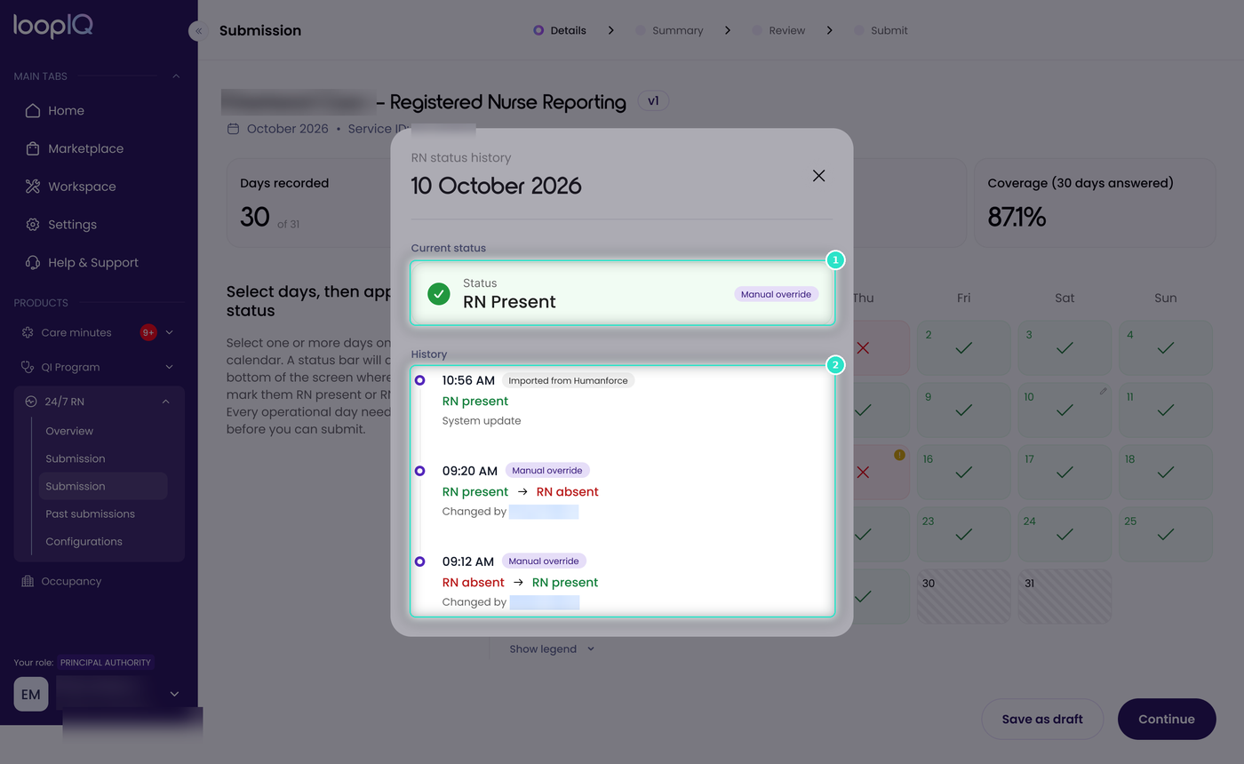Open the user account dropdown chevron
Screen dimensions: 1244x764
pyautogui.click(x=174, y=694)
